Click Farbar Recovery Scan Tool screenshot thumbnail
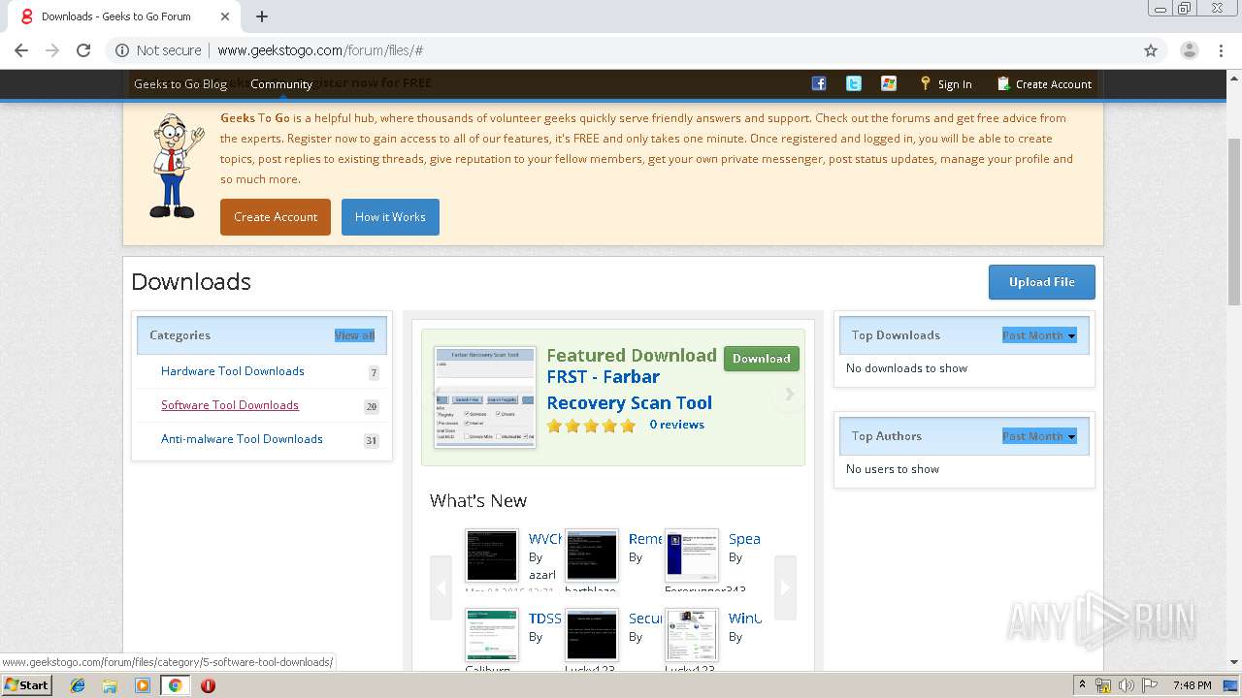The width and height of the screenshot is (1242, 698). tap(485, 396)
